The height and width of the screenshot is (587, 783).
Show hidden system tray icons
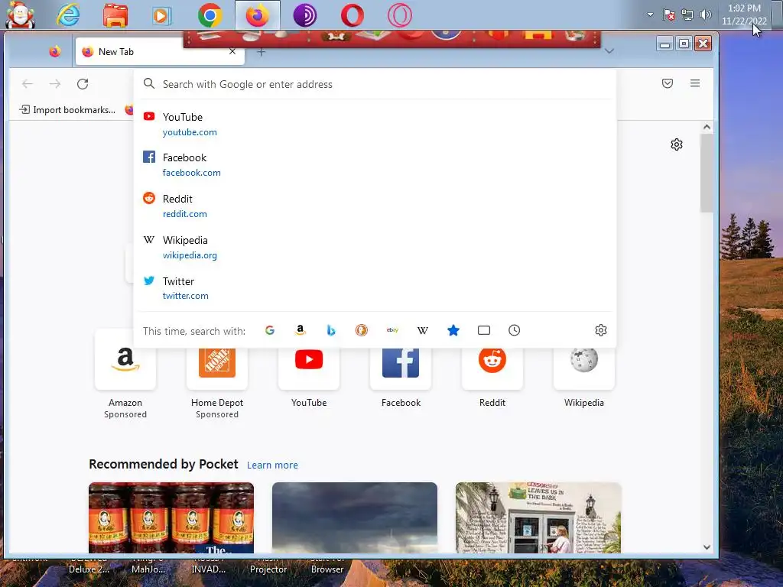650,15
